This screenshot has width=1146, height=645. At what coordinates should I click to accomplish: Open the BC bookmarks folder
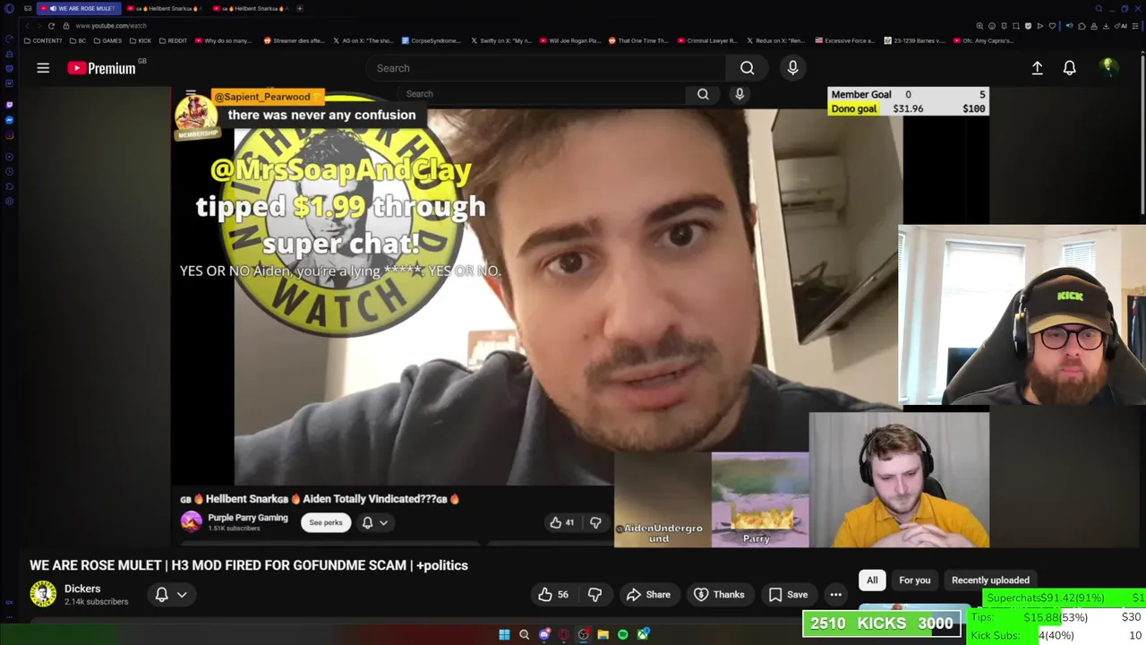pyautogui.click(x=78, y=40)
